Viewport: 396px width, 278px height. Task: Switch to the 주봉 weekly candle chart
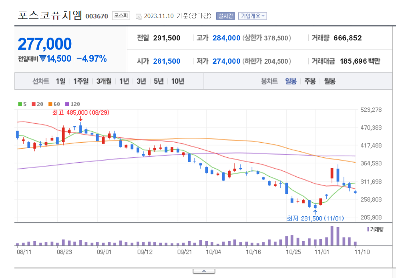coord(310,81)
